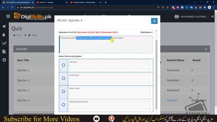
Task: Select the Plinth level radio option
Action: pos(63,91)
